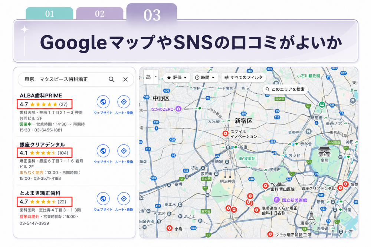Click the 新宿区 label on map

pos(243,121)
